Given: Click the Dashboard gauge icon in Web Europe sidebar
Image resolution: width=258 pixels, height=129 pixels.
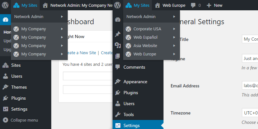Looking at the screenshot, I should (118, 20).
